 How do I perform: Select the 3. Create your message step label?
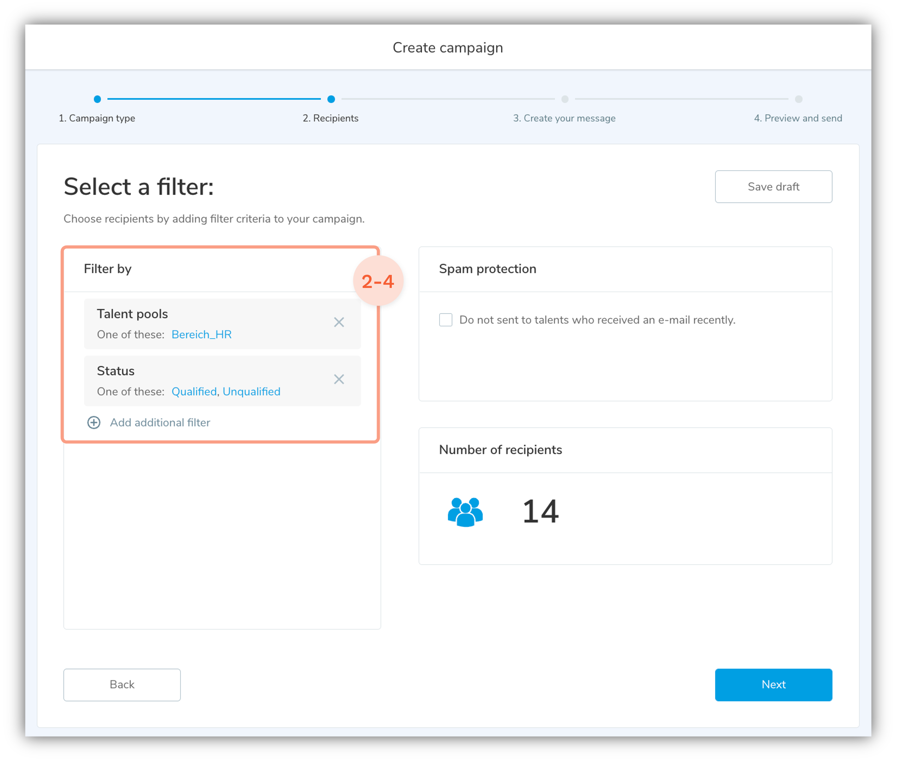[564, 118]
